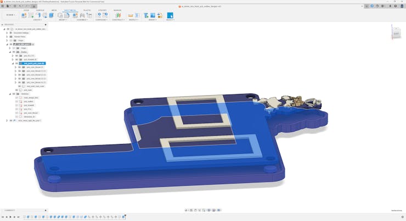Viewport: 406px width, 221px height.
Task: Click the ViewCube in the viewport corner
Action: click(396, 33)
